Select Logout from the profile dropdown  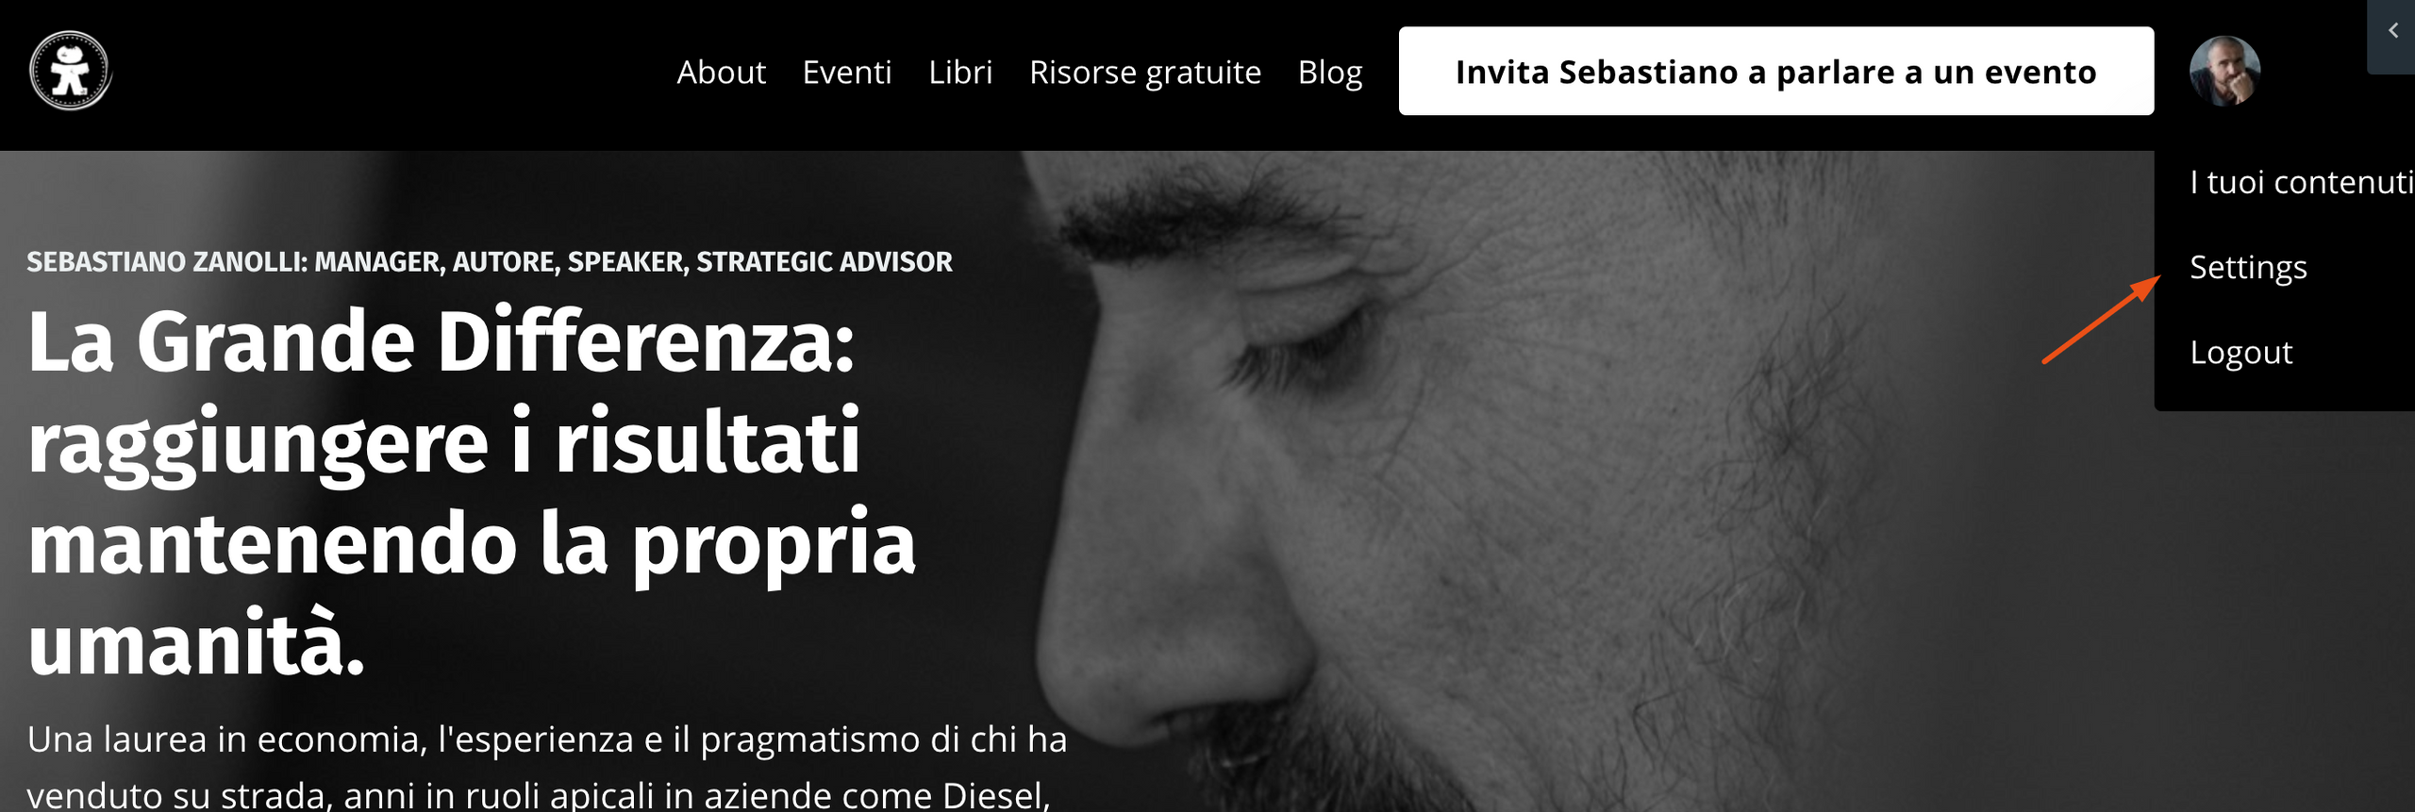click(x=2240, y=352)
